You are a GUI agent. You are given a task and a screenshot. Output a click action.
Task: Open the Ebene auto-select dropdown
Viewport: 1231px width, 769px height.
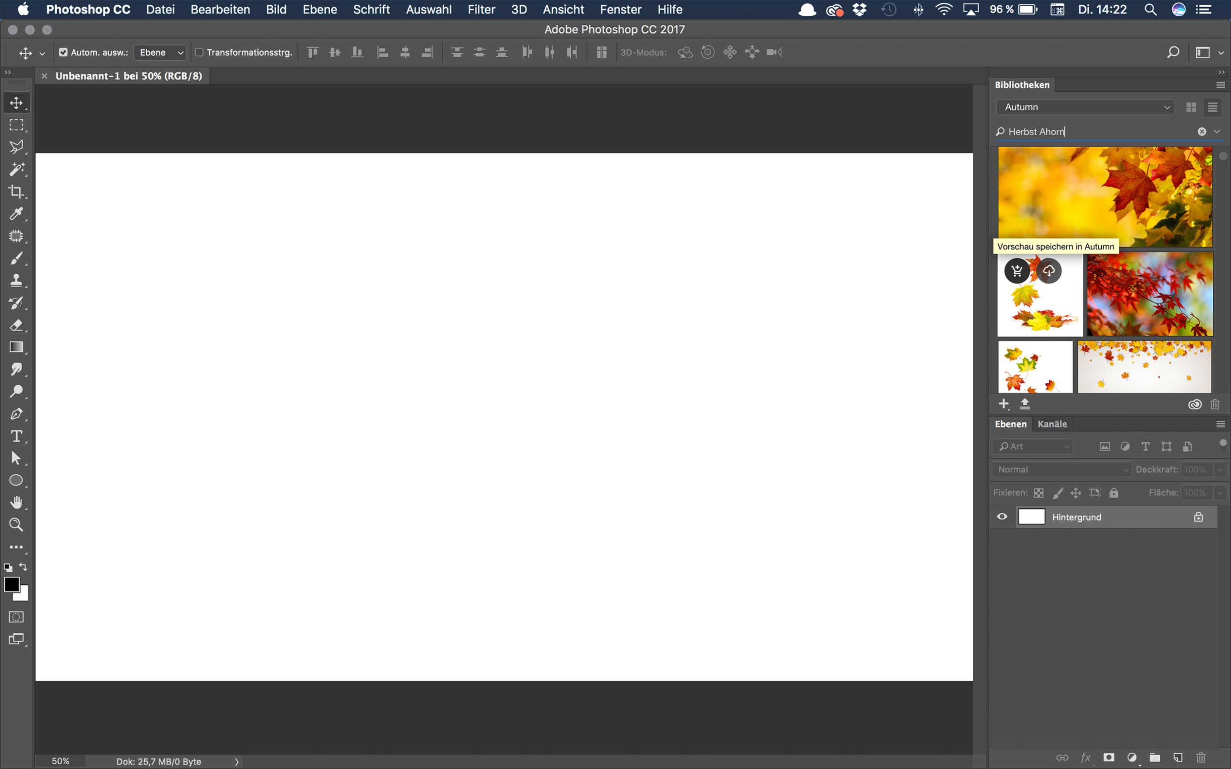click(x=160, y=52)
